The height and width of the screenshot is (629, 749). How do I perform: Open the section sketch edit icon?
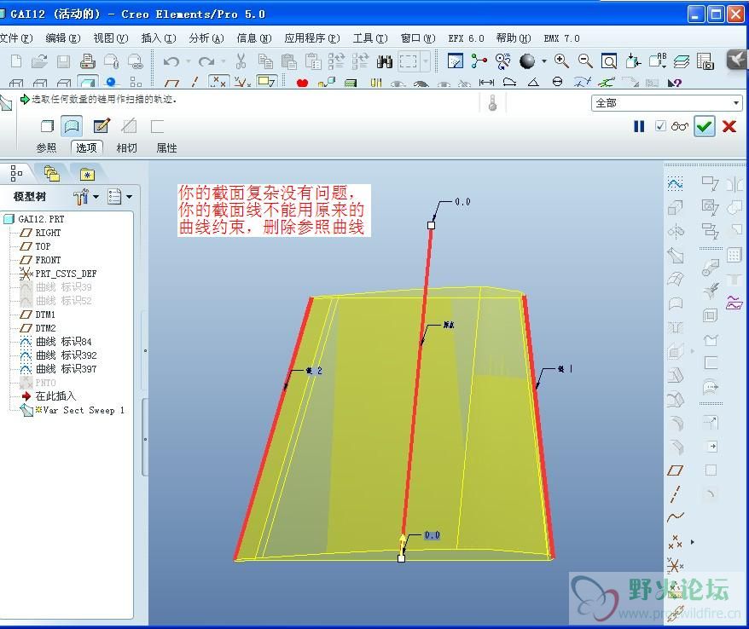tap(102, 126)
